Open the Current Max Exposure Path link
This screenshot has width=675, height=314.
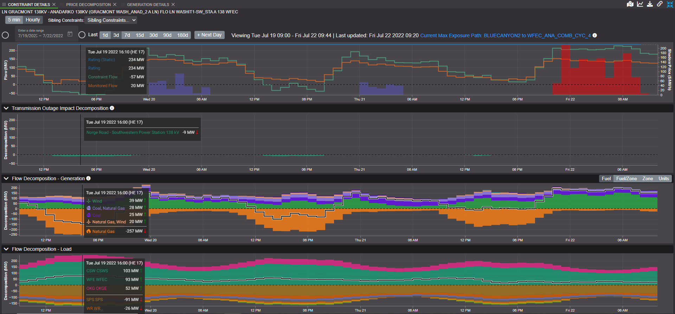(x=505, y=35)
